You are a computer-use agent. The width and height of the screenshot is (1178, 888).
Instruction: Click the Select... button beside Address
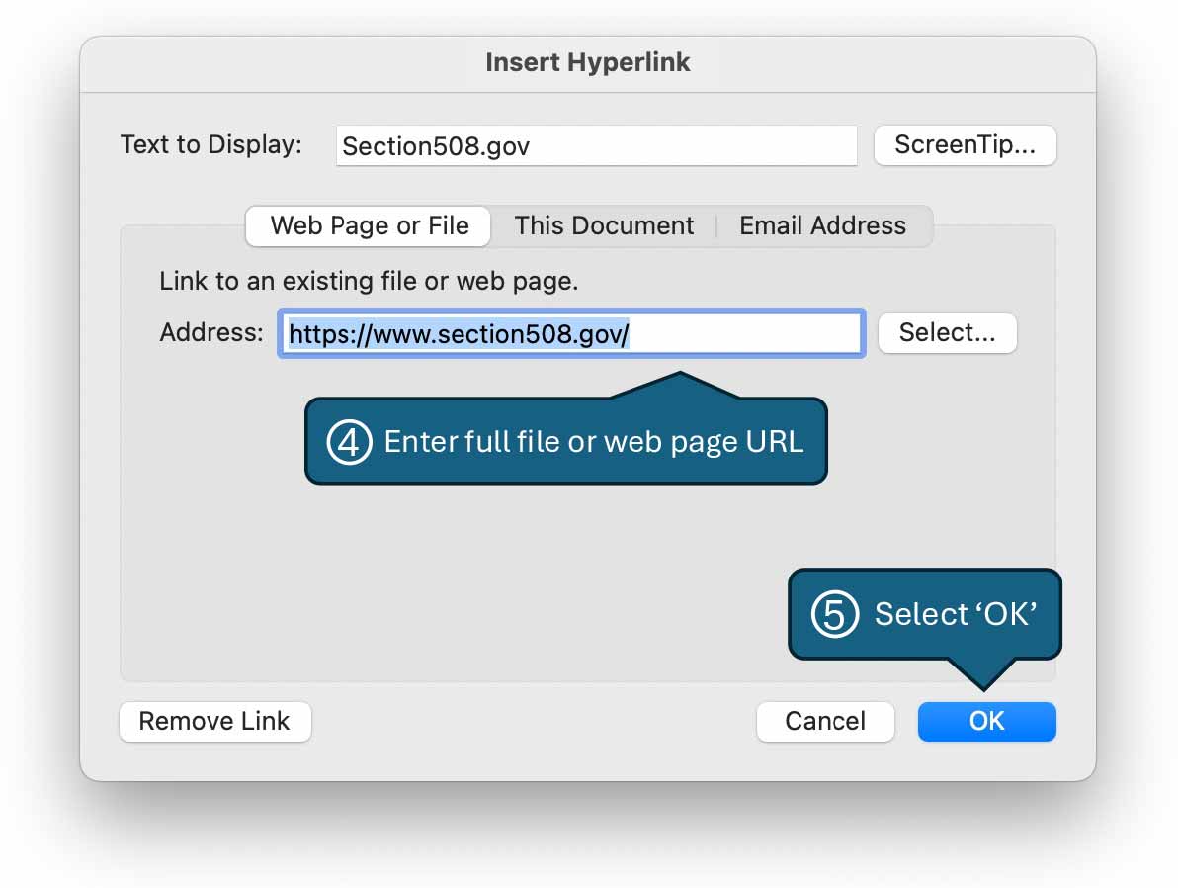(948, 333)
